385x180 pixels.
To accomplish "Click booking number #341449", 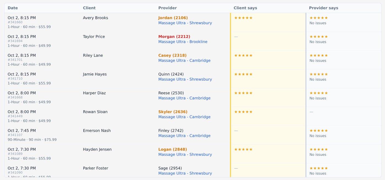I will 15,116.
